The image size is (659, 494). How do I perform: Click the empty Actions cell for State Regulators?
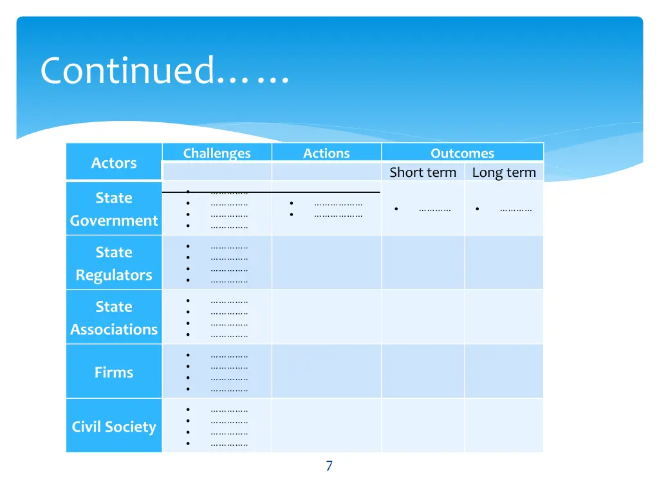(x=326, y=263)
